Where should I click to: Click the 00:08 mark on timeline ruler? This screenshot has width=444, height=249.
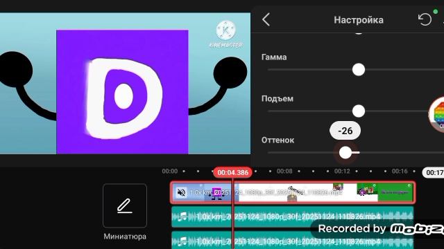coord(284,171)
